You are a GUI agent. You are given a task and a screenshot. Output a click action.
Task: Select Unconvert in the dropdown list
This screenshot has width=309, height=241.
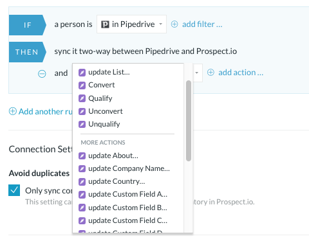(128, 111)
